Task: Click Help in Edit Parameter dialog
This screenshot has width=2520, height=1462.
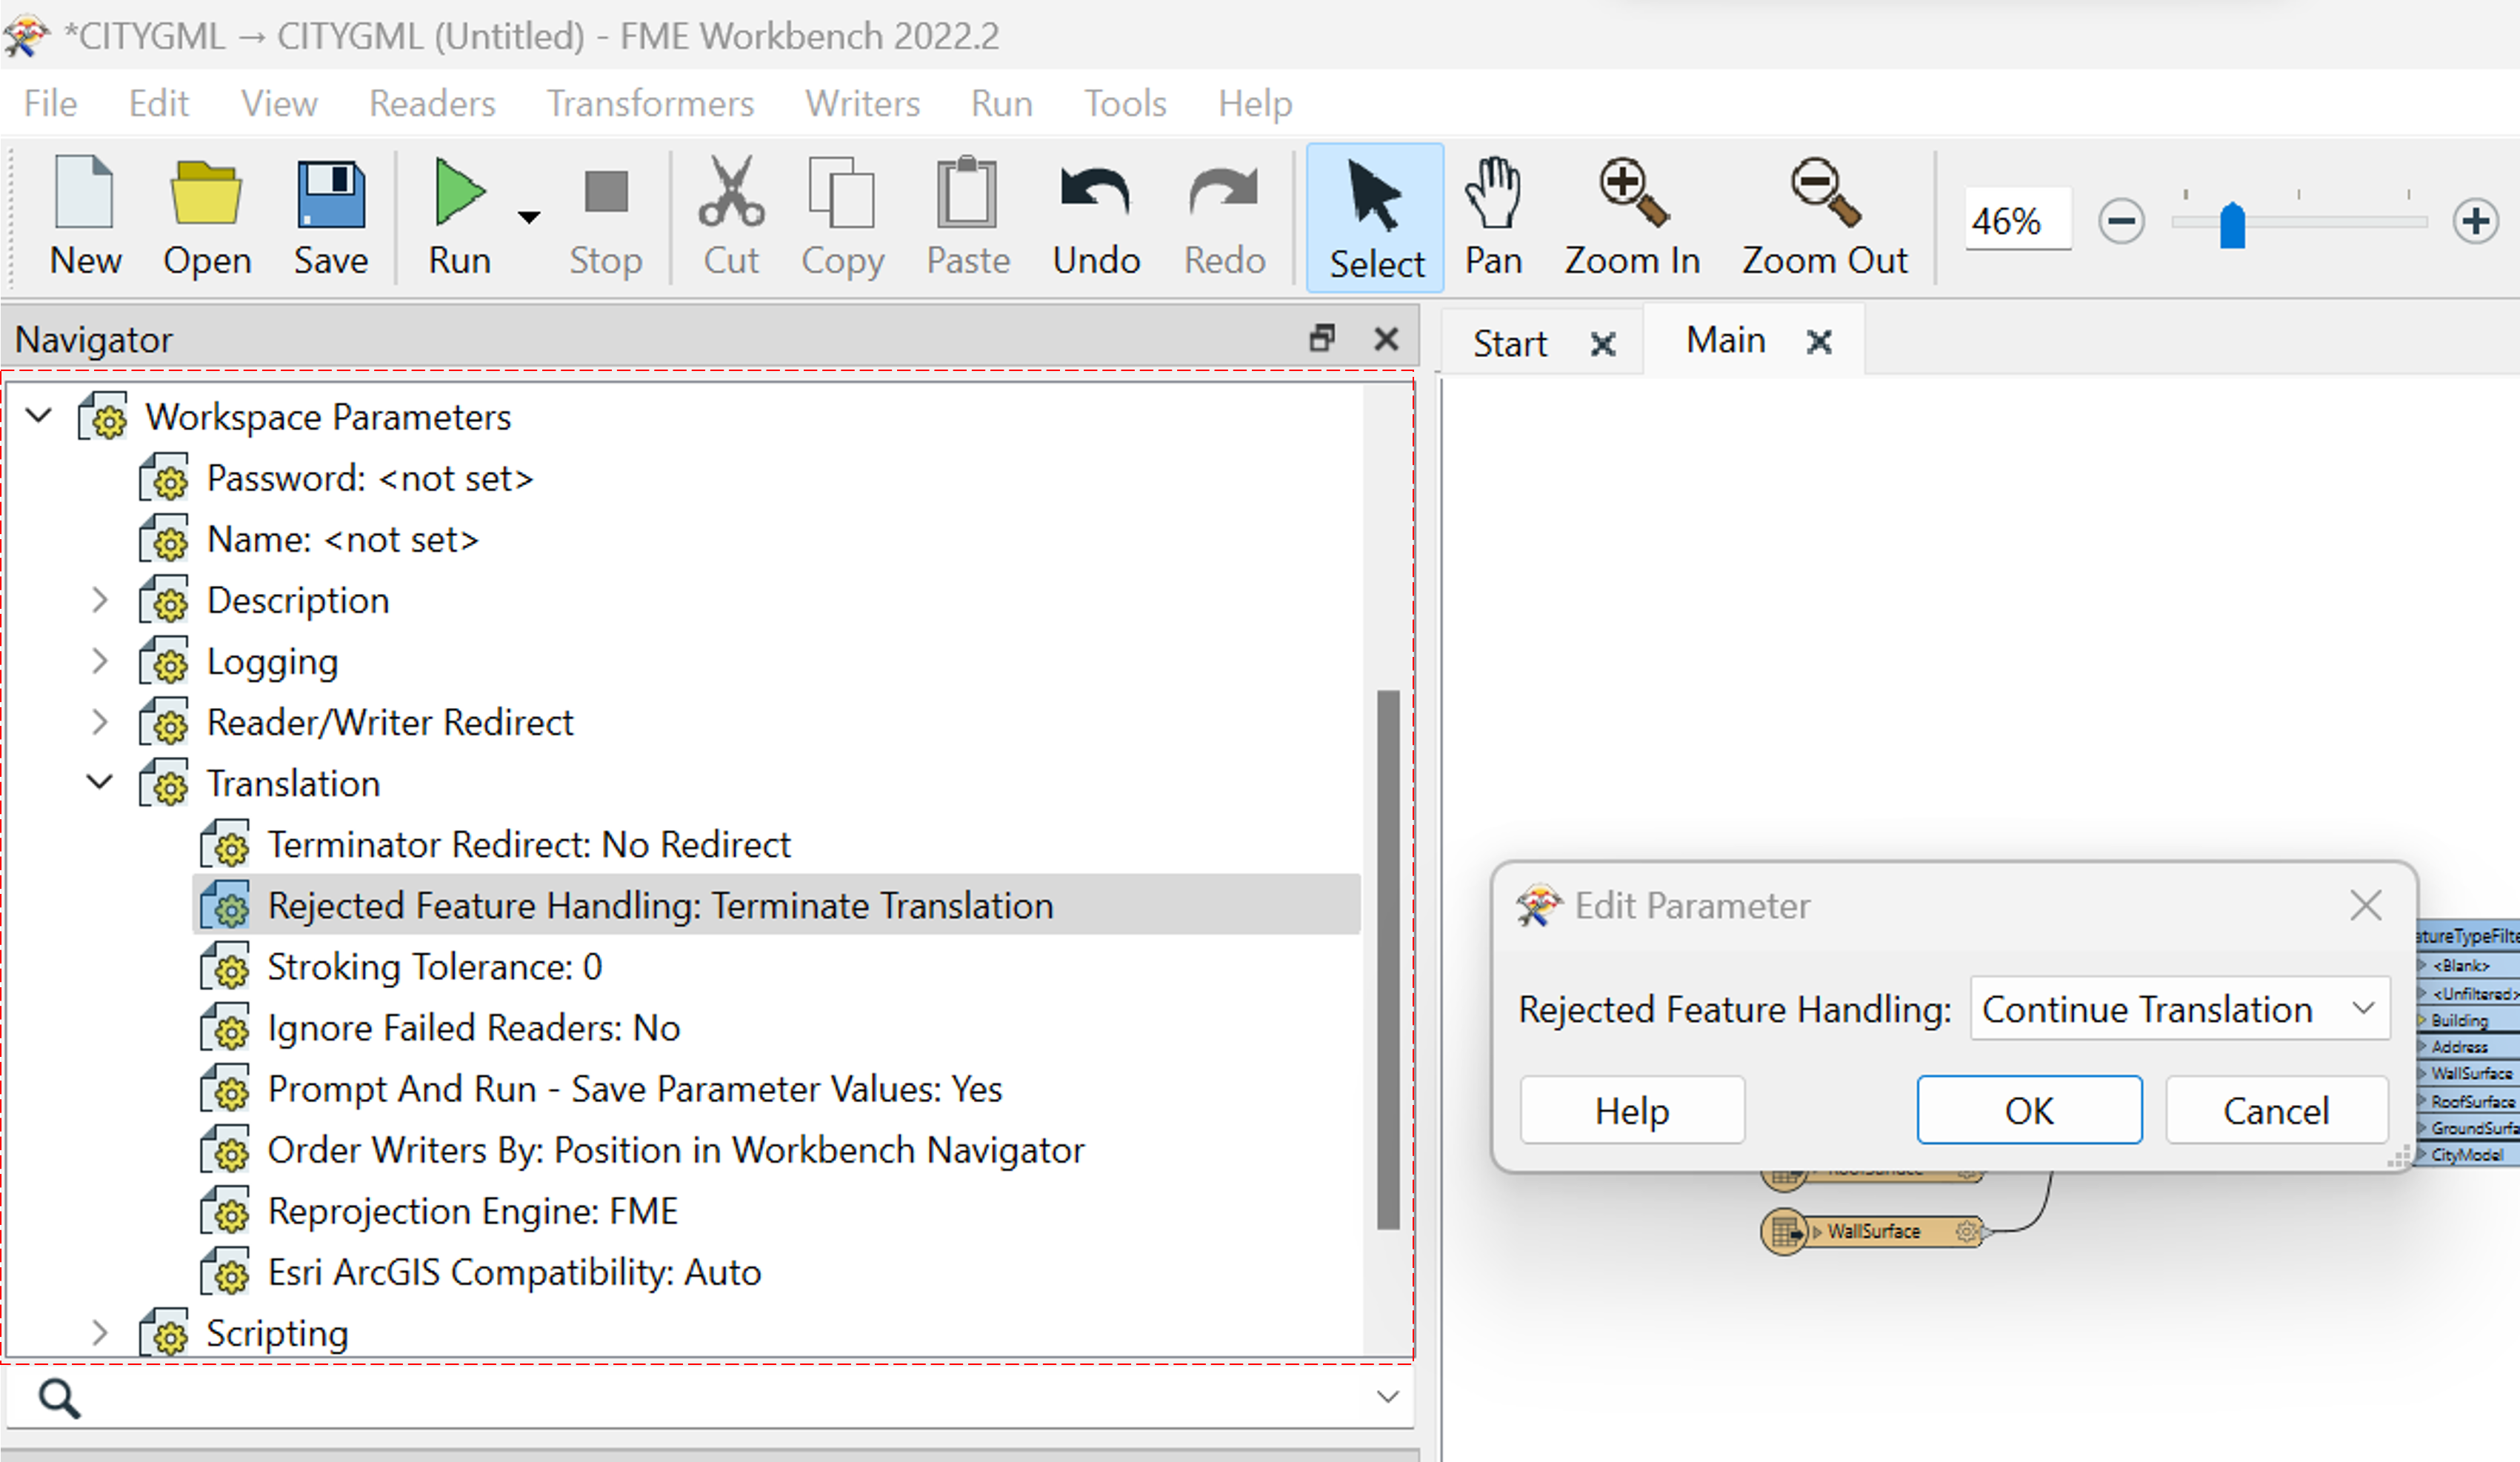Action: 1632,1110
